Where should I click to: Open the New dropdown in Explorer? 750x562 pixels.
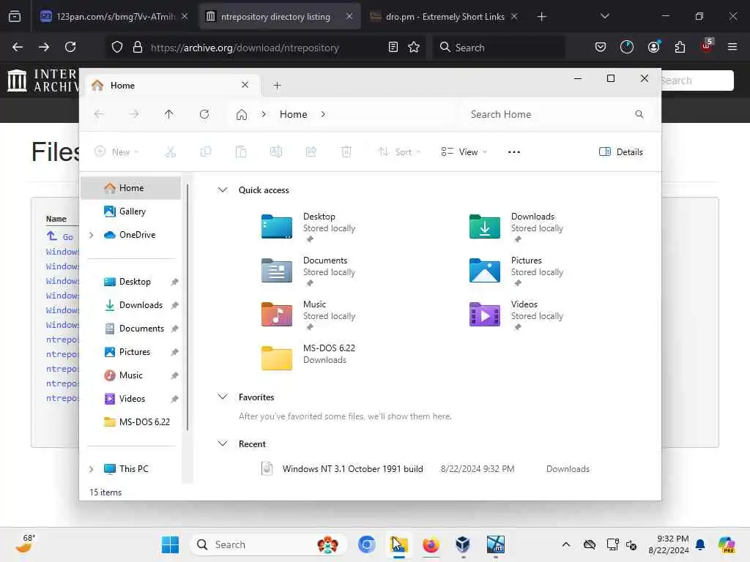click(116, 152)
